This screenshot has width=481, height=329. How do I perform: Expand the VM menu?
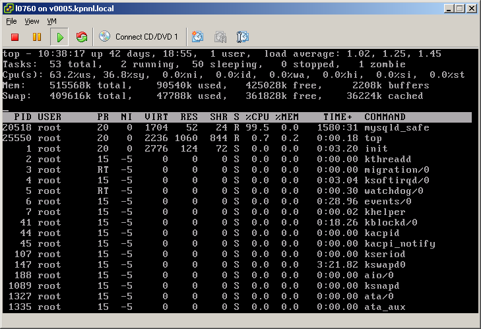point(51,21)
